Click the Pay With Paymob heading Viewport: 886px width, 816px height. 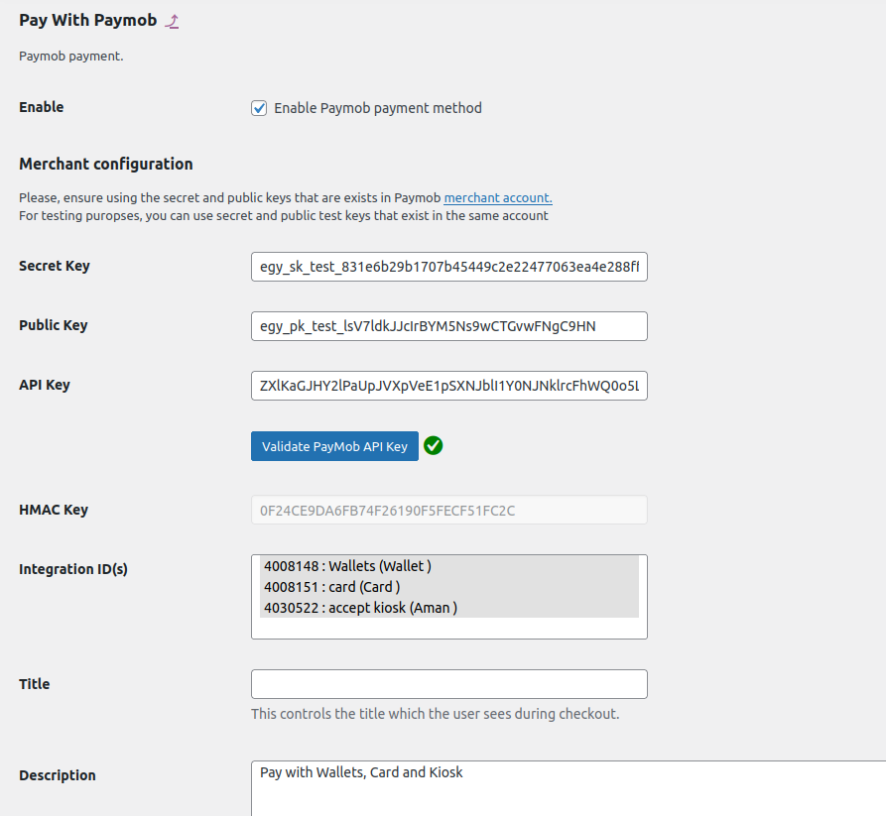pyautogui.click(x=88, y=21)
